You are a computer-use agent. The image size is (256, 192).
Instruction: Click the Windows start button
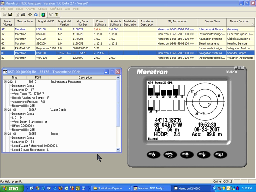click(x=12, y=188)
